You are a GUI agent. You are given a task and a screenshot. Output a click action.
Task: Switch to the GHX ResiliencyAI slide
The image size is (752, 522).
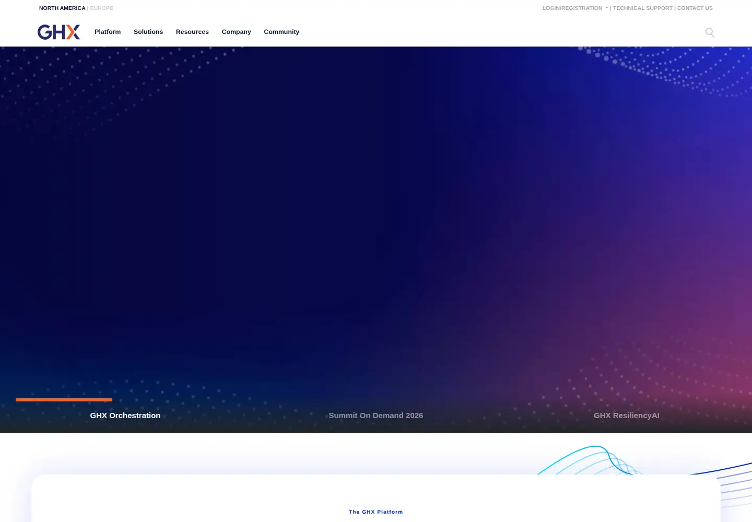pyautogui.click(x=627, y=416)
